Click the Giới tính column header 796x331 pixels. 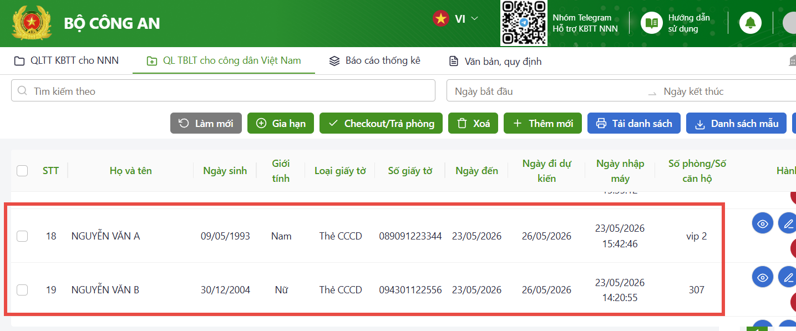click(281, 171)
